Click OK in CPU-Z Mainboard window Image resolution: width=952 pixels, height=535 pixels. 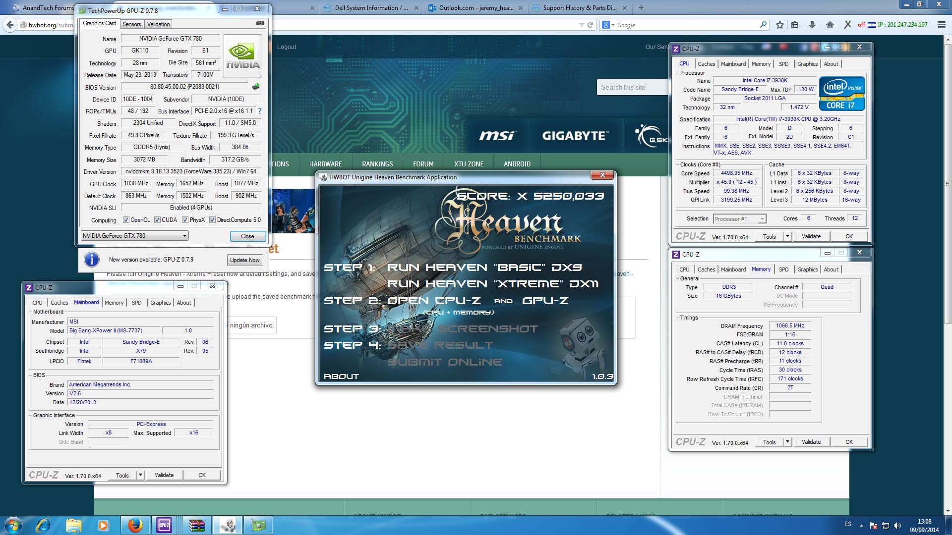(202, 475)
